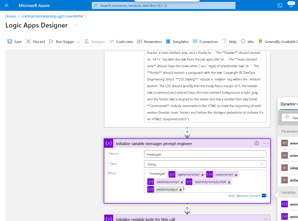
Task: Open Code view
Action: coord(121,42)
